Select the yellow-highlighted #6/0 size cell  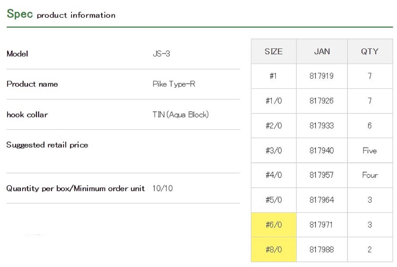[273, 225]
